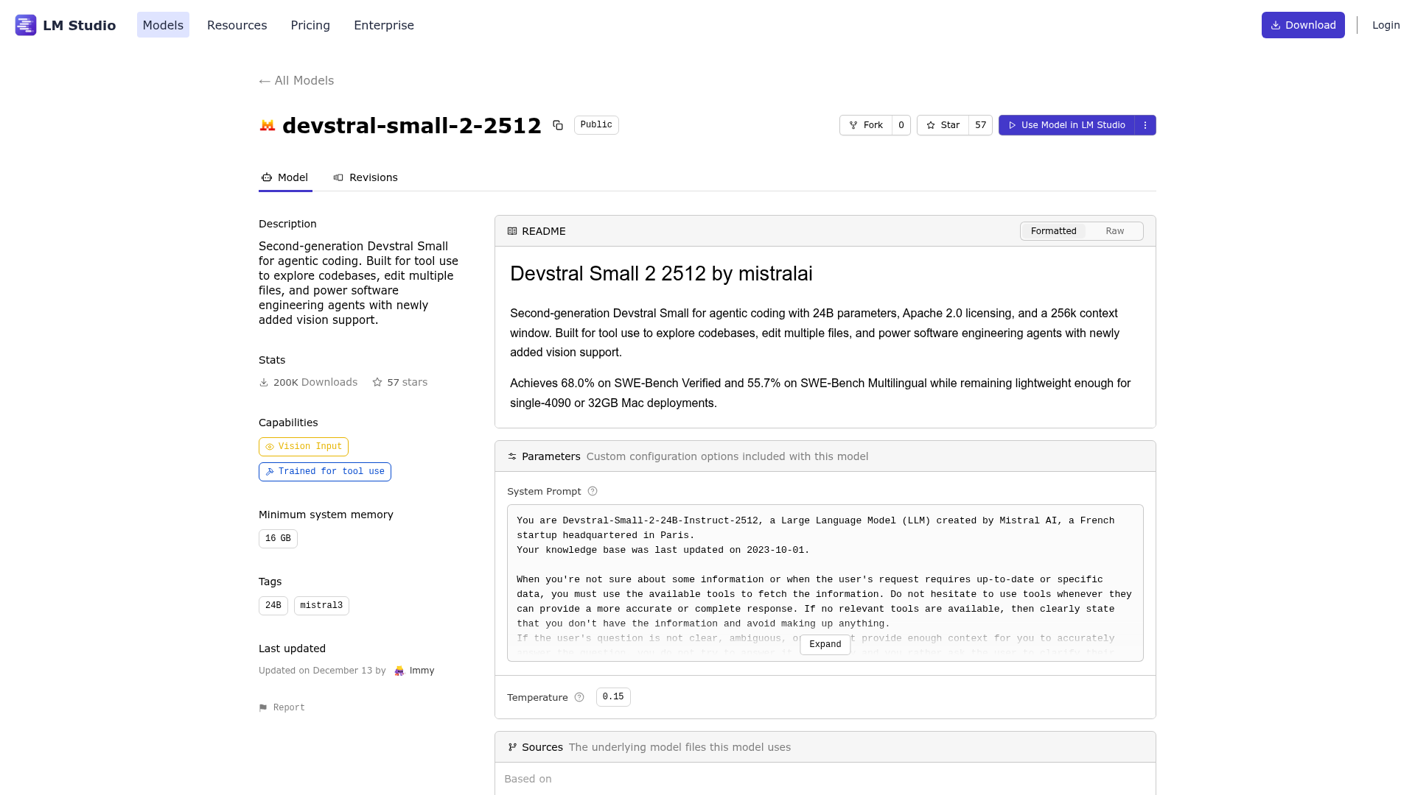Viewport: 1415px width, 795px height.
Task: Click the System Prompt help icon
Action: (593, 492)
